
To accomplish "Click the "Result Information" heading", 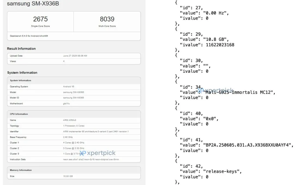I will 21,49.
